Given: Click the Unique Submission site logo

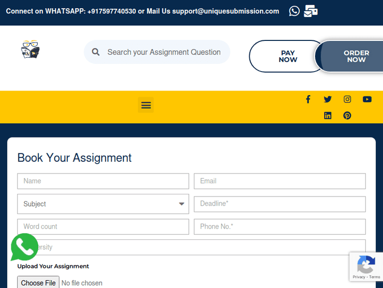Looking at the screenshot, I should click(x=30, y=50).
